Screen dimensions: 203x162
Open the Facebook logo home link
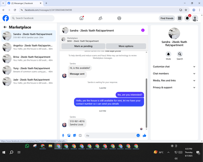tap(6, 18)
